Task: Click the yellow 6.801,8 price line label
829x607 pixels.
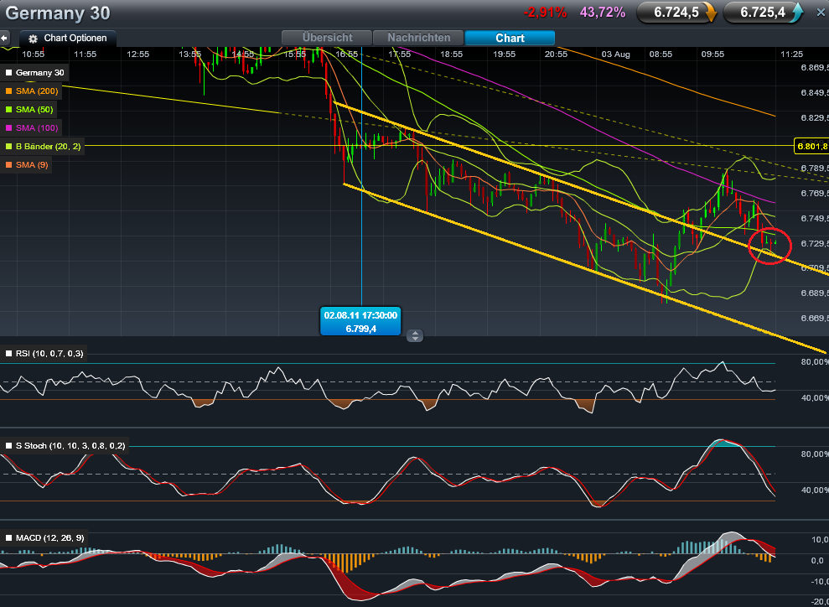Action: pyautogui.click(x=811, y=145)
